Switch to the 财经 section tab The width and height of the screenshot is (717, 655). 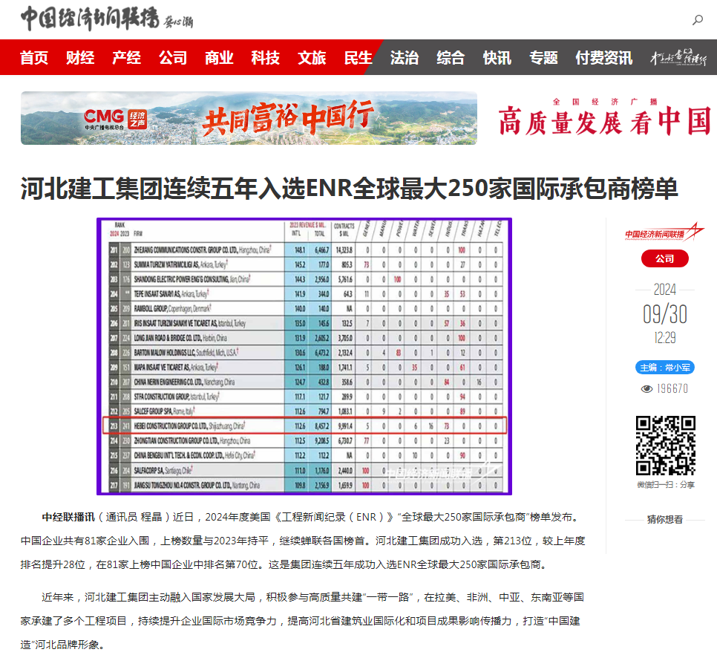coord(79,57)
